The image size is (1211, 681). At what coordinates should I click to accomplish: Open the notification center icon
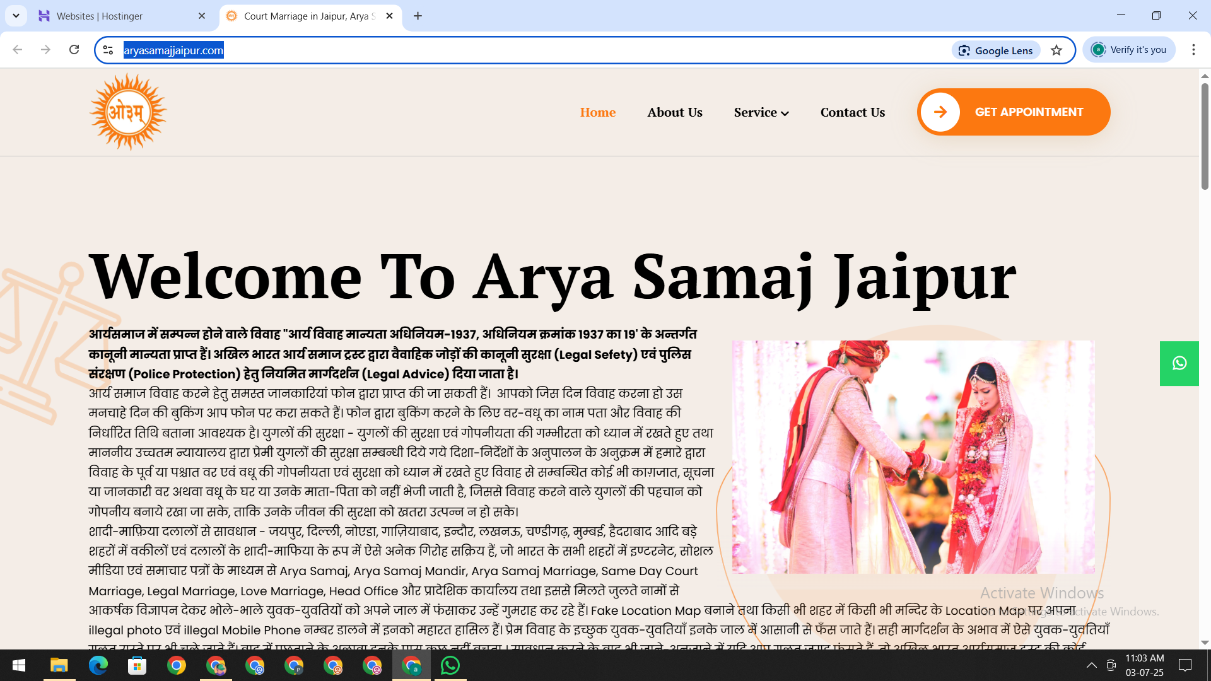(1185, 665)
